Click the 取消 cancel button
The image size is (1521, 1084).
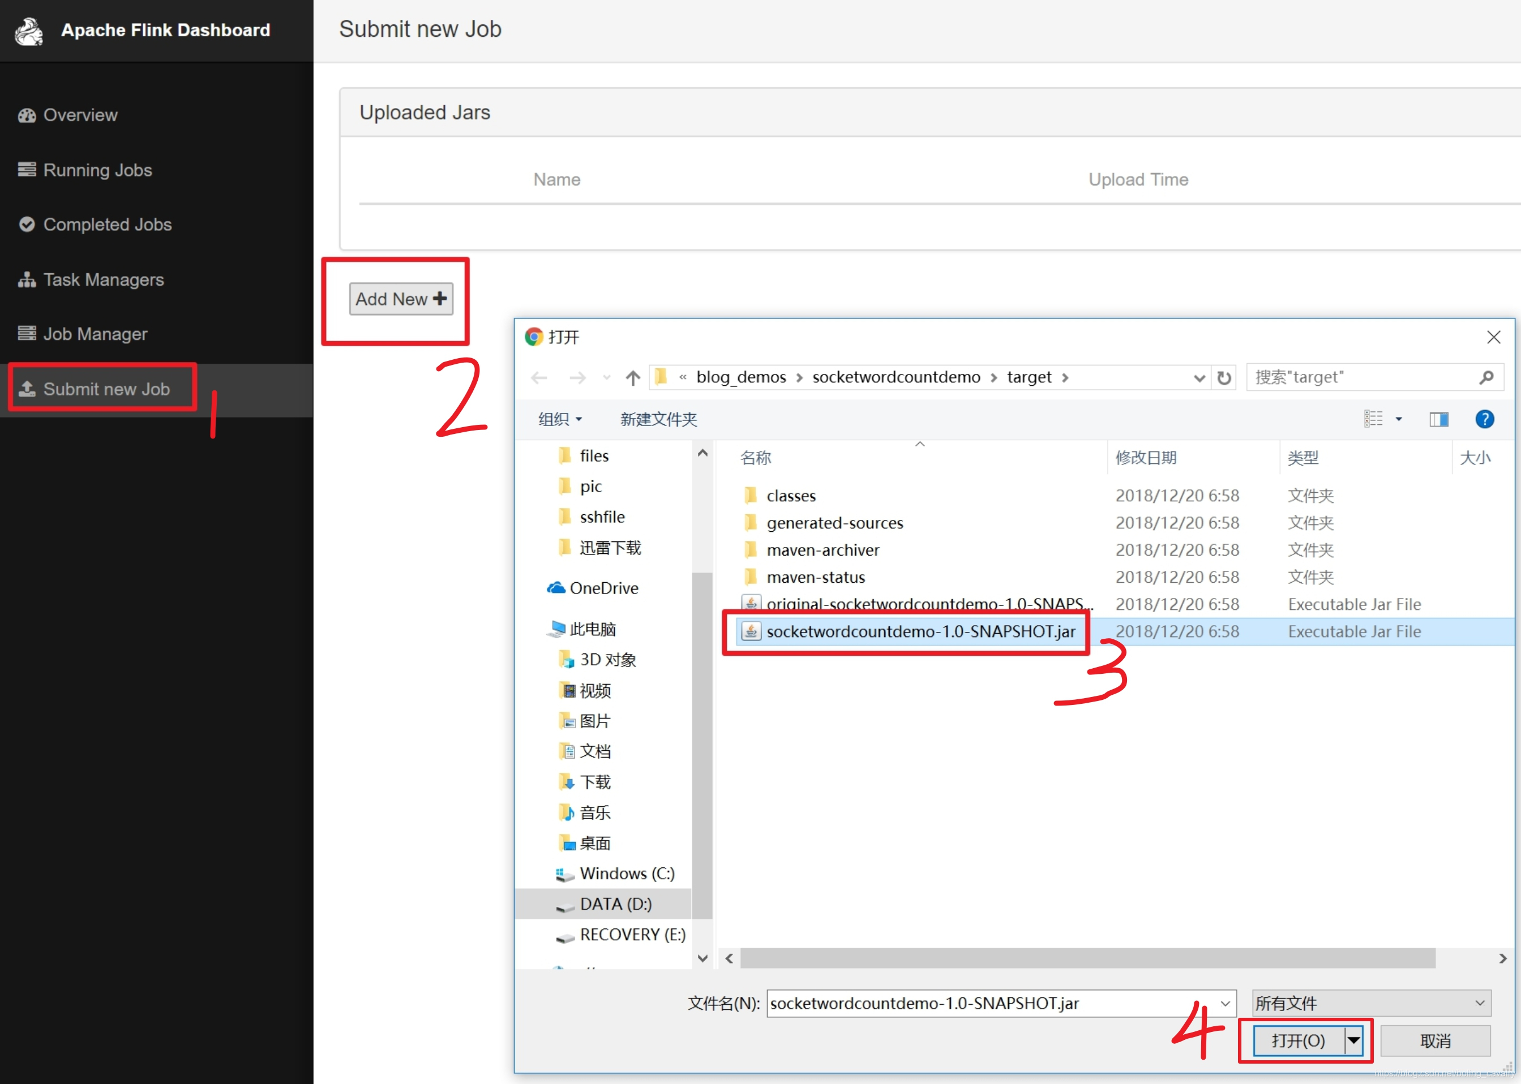pyautogui.click(x=1435, y=1040)
